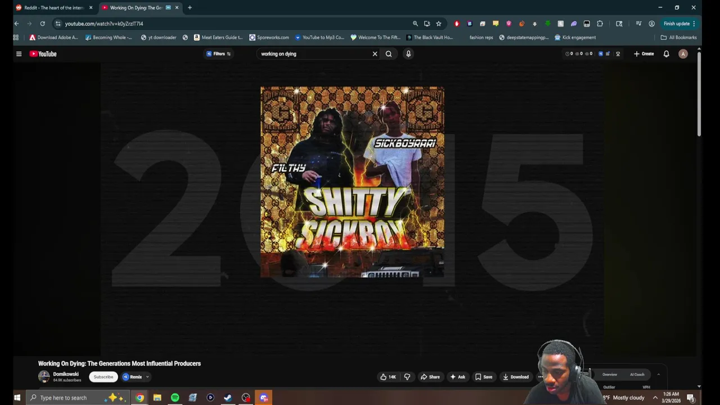
Task: Open the Domikowski channel avatar
Action: (x=44, y=377)
